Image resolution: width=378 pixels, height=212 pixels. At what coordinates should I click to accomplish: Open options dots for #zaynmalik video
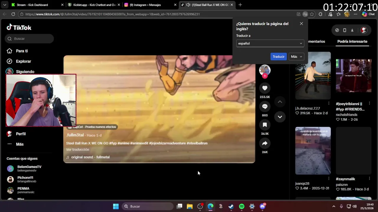tap(369, 178)
